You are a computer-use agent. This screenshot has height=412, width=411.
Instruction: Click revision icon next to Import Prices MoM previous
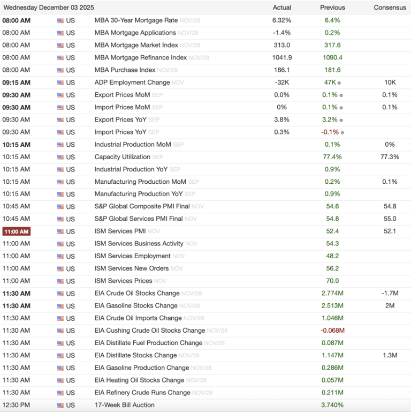[341, 108]
